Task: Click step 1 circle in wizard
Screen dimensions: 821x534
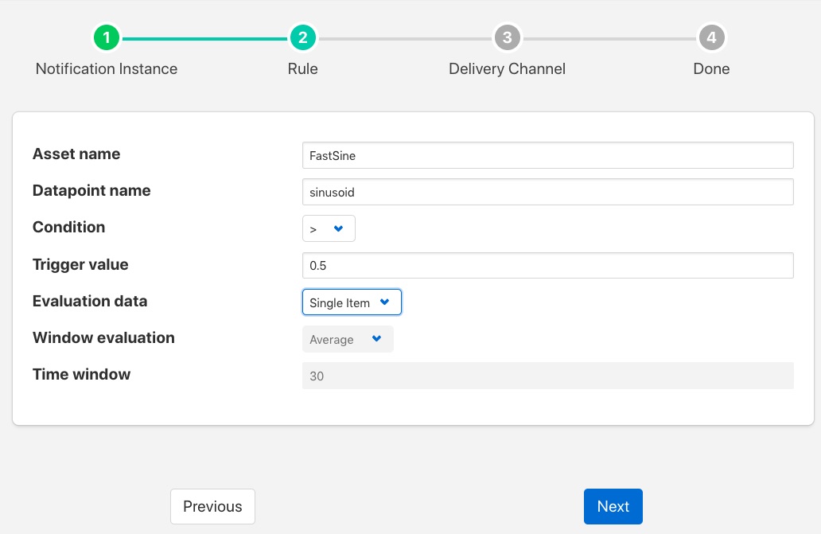Action: (107, 37)
